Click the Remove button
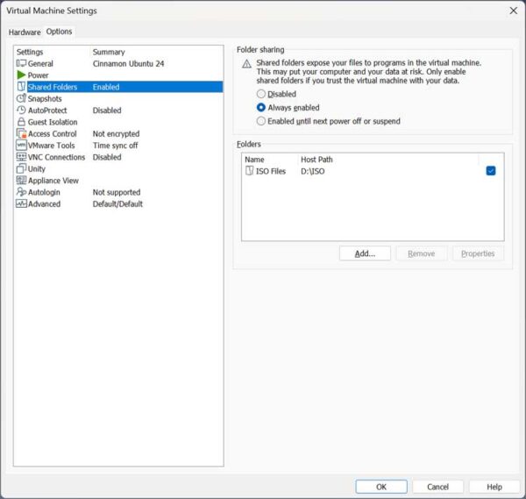Image resolution: width=526 pixels, height=499 pixels. [422, 253]
